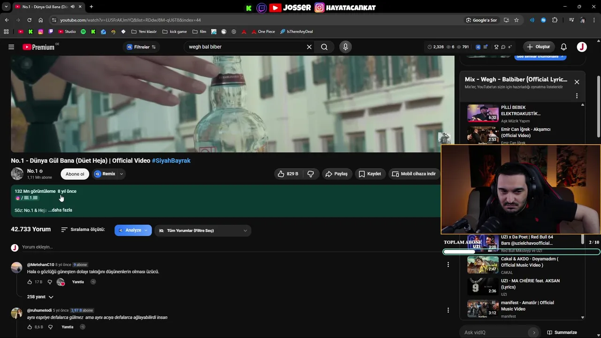The width and height of the screenshot is (601, 338).
Task: Open the Studio bookmark
Action: click(x=67, y=31)
